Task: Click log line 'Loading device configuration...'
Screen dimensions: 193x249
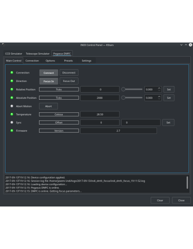Action: click(36, 184)
